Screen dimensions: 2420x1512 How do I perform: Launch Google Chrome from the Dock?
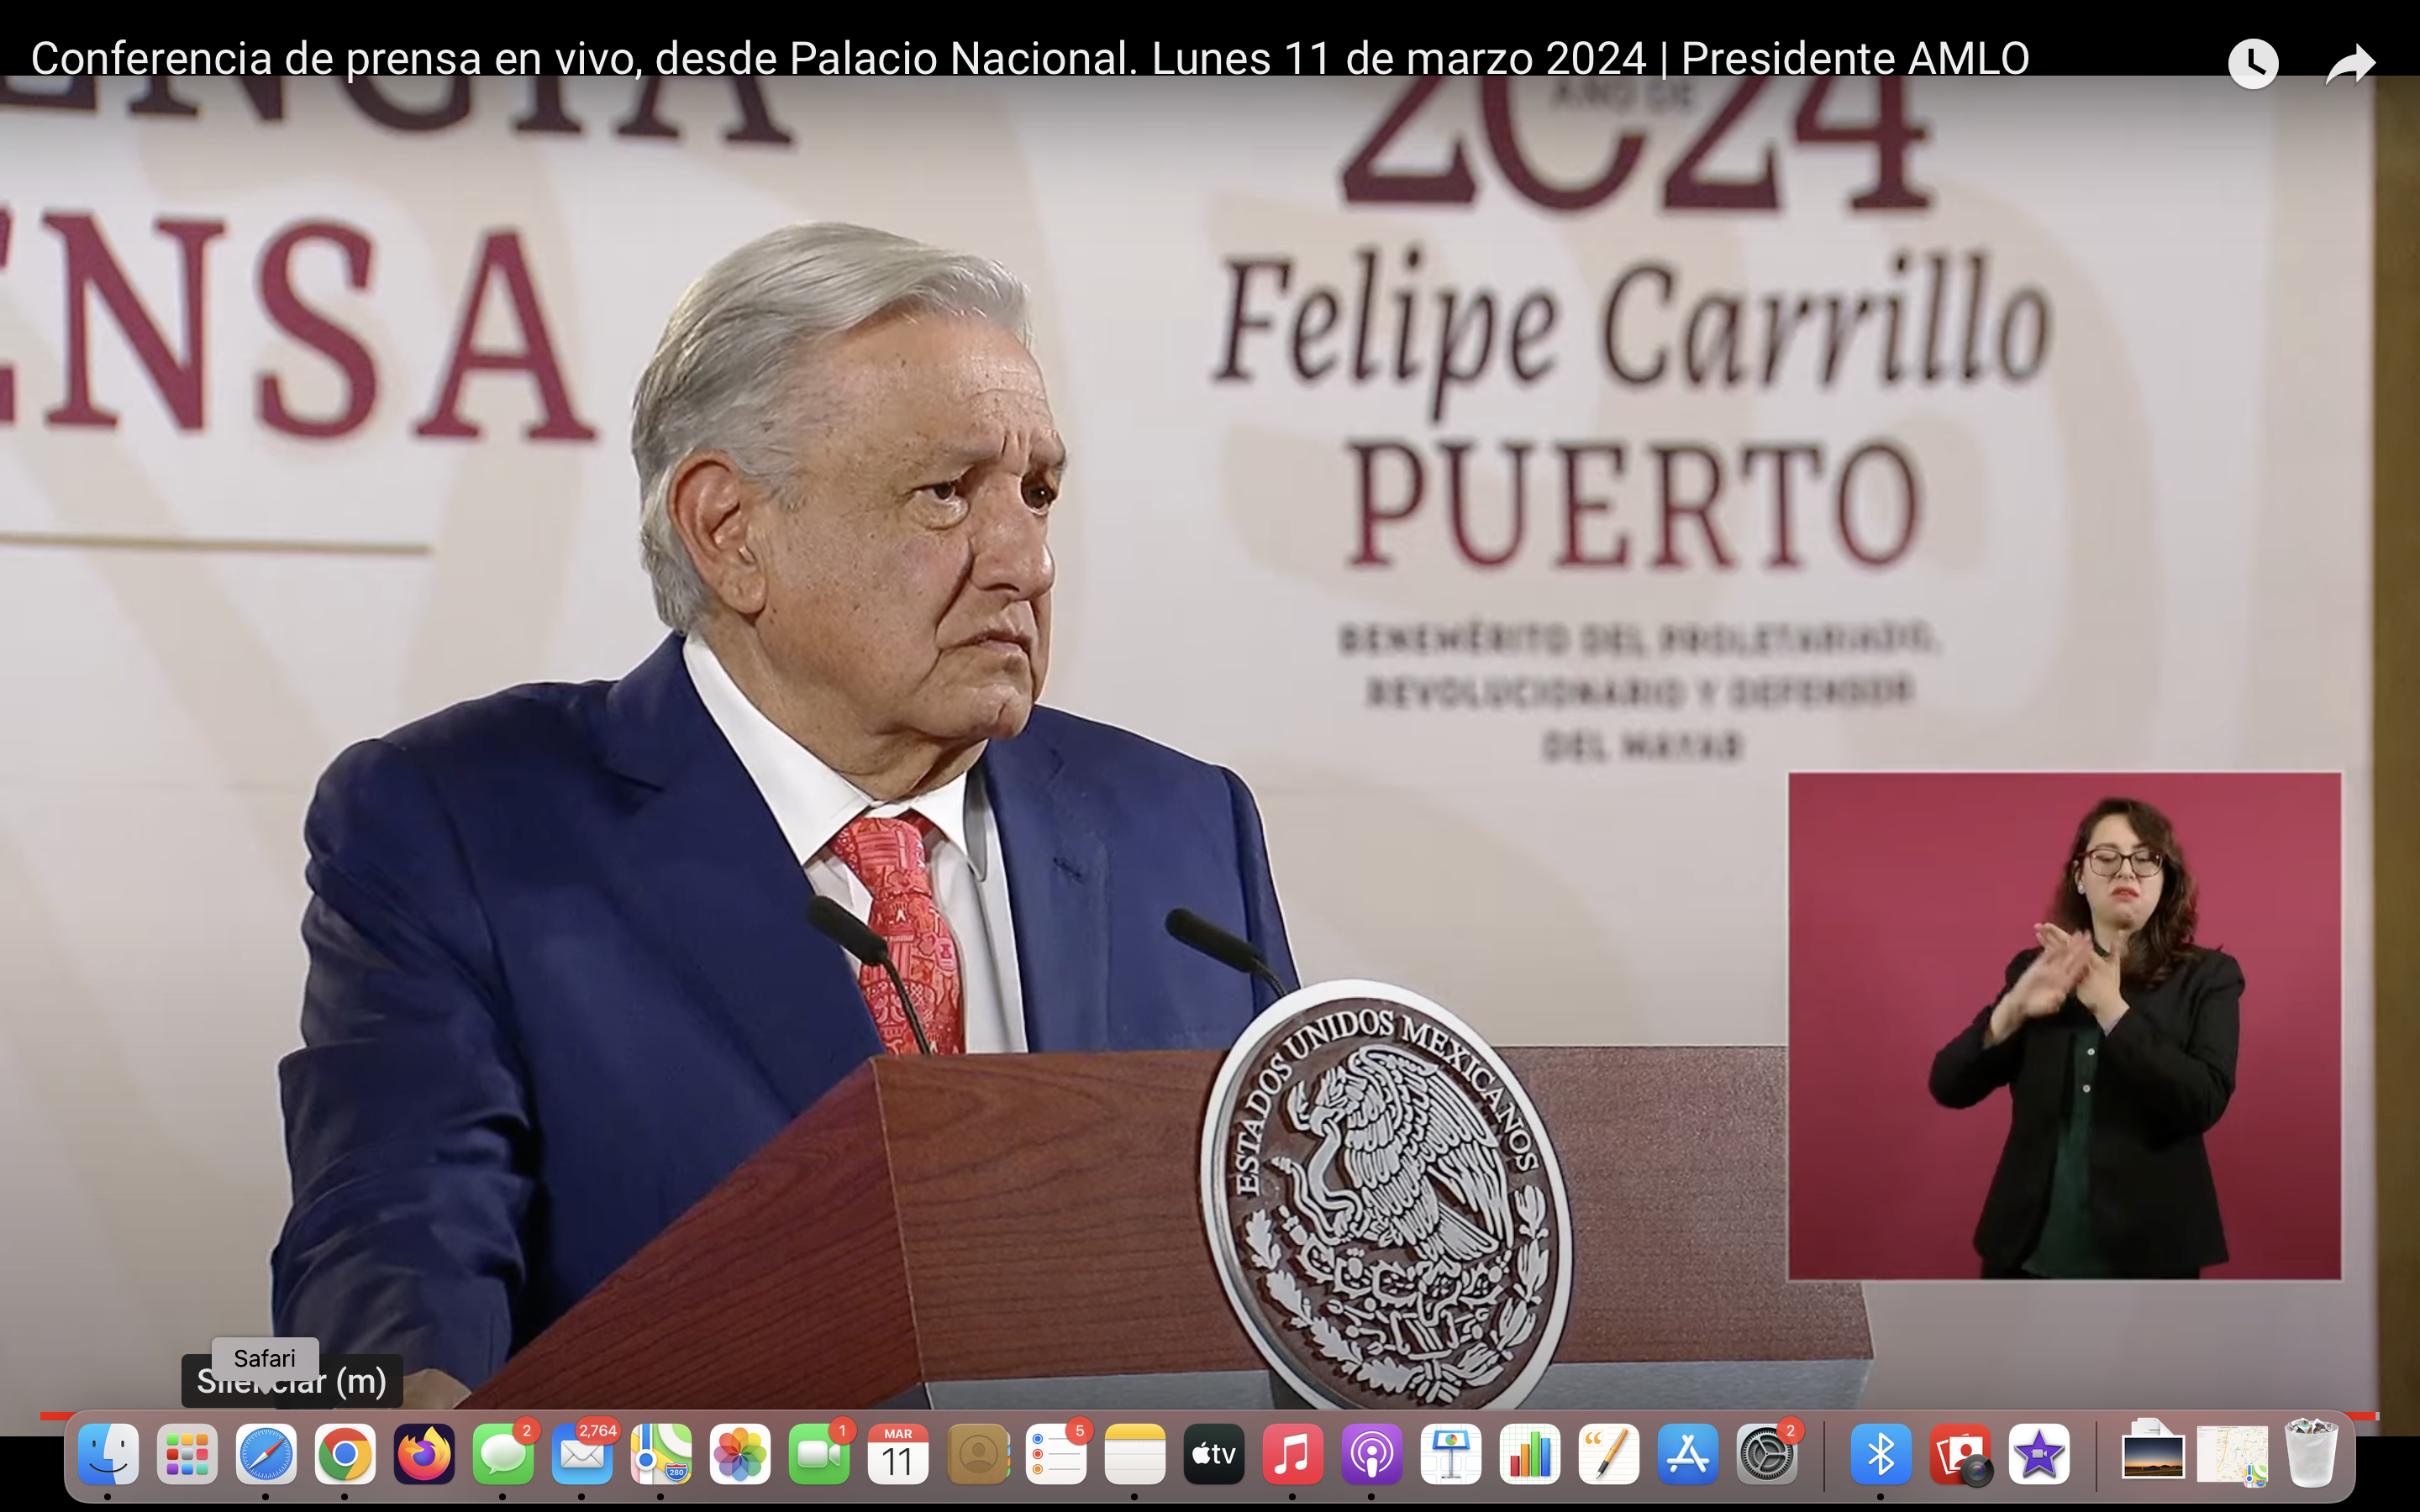pos(345,1454)
